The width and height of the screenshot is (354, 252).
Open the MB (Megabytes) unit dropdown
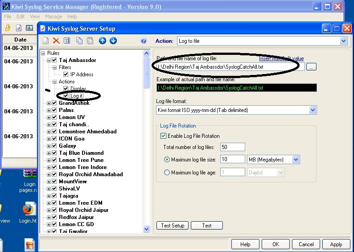(x=296, y=160)
